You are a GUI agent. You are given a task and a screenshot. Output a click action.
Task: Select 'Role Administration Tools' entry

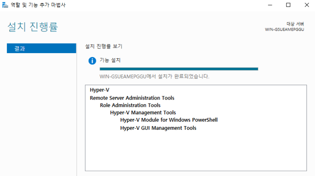tap(130, 105)
